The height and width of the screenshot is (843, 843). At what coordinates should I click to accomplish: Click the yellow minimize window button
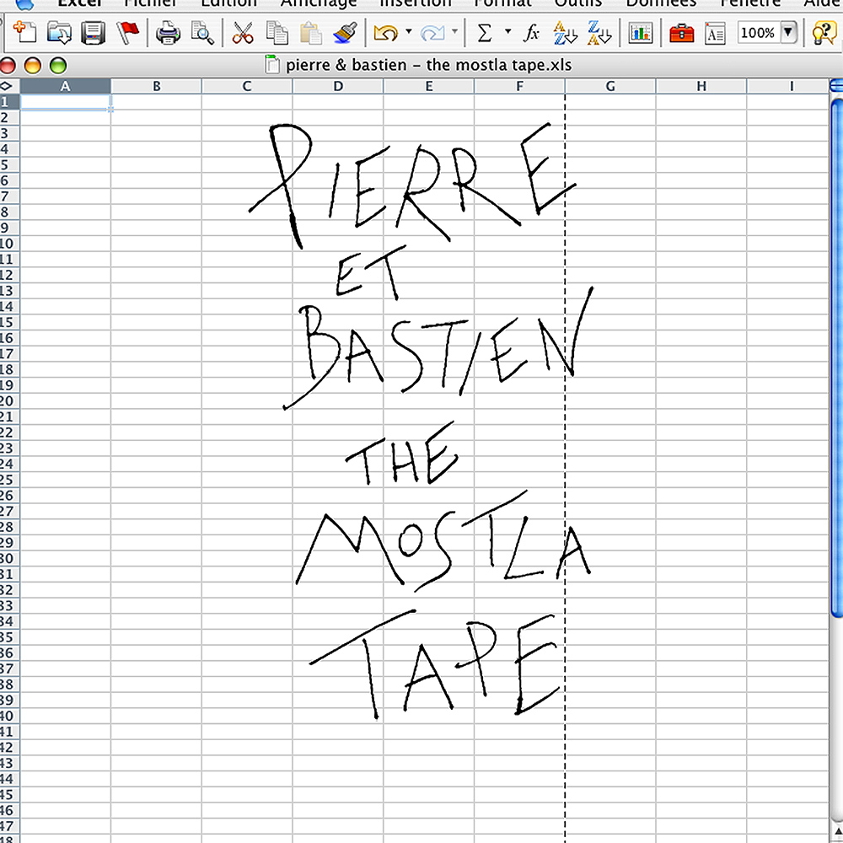(x=33, y=66)
